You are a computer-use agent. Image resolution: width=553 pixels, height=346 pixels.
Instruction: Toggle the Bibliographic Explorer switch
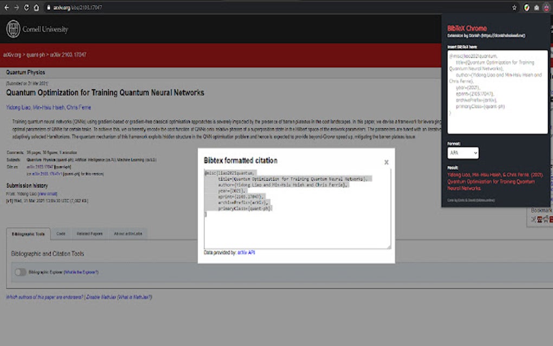pos(21,272)
